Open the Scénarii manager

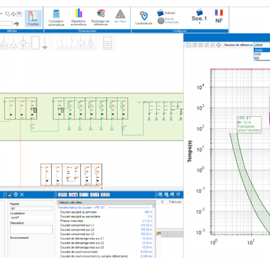point(166,13)
